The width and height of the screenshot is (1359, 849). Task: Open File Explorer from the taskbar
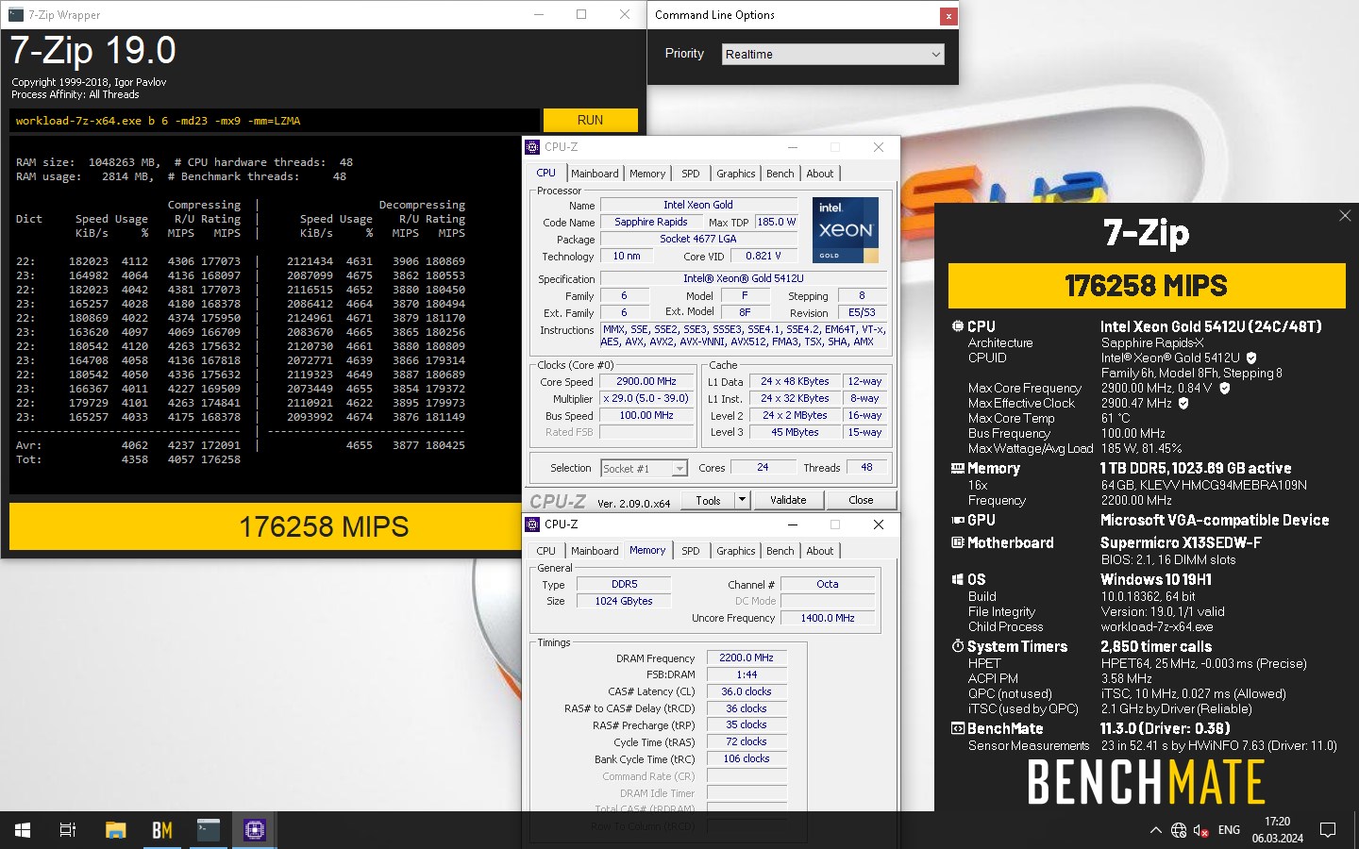[115, 830]
